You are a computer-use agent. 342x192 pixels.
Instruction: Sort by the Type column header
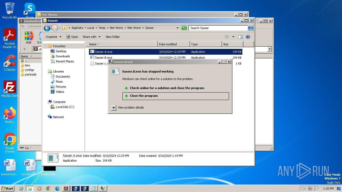[206, 44]
